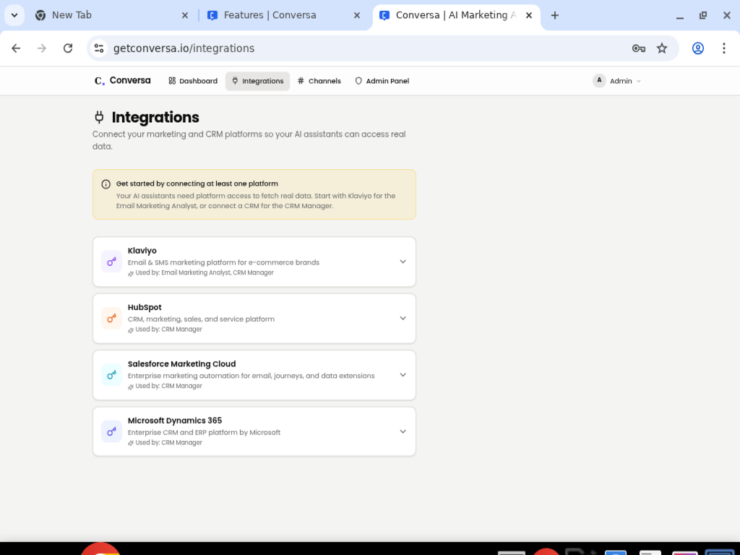Click 'Enterprise CRM and ERP platform by Microsoft'
Screen dimensions: 740x555
(204, 432)
